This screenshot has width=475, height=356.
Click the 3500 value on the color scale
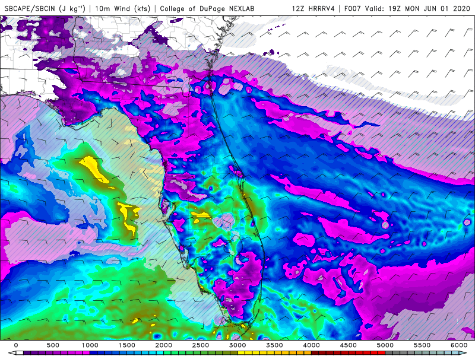274,345
